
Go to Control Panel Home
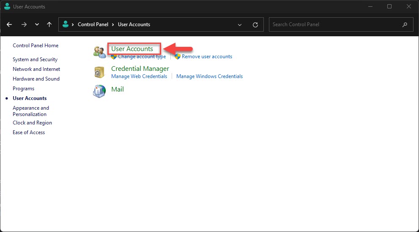point(36,46)
